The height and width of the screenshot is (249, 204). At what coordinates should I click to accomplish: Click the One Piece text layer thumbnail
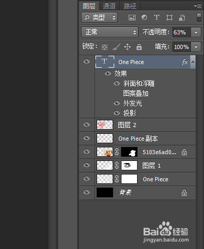coord(105,61)
